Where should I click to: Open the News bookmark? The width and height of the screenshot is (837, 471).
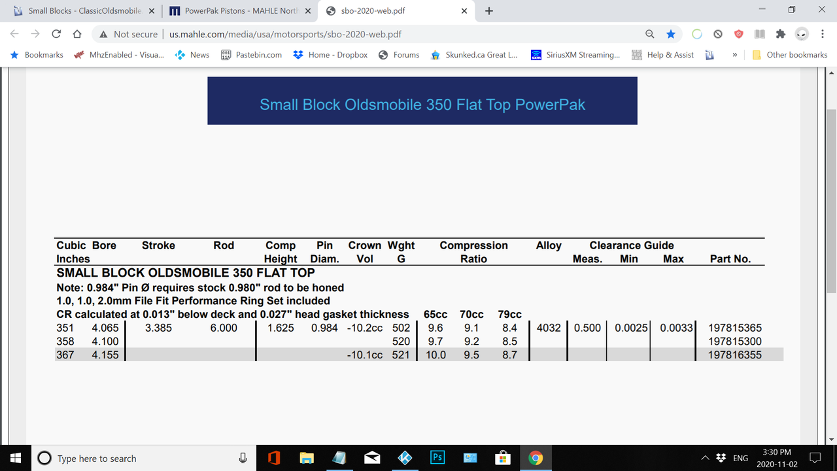coord(192,55)
